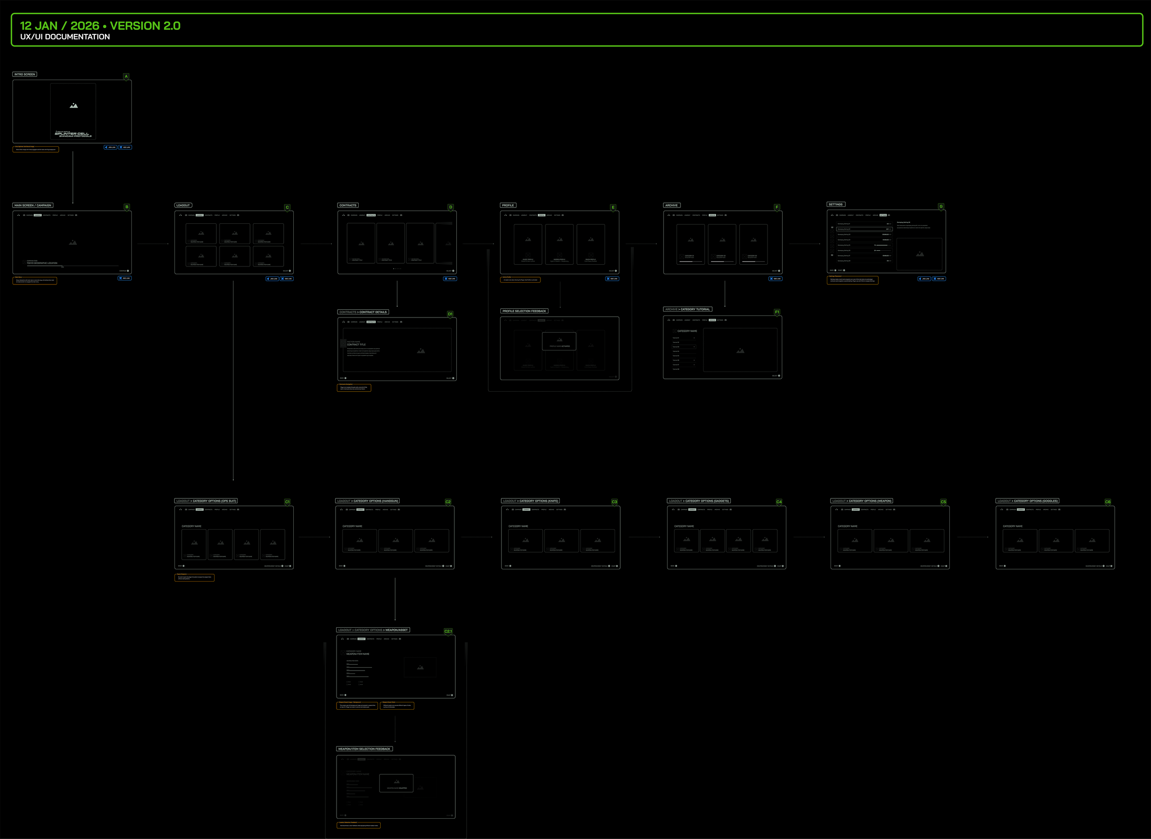Click the green E marker on Profile frame

tap(613, 207)
